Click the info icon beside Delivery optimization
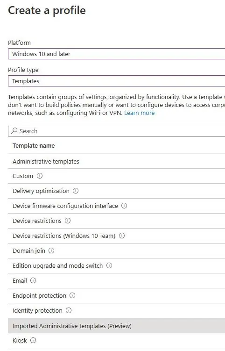225x351 pixels. pos(76,191)
